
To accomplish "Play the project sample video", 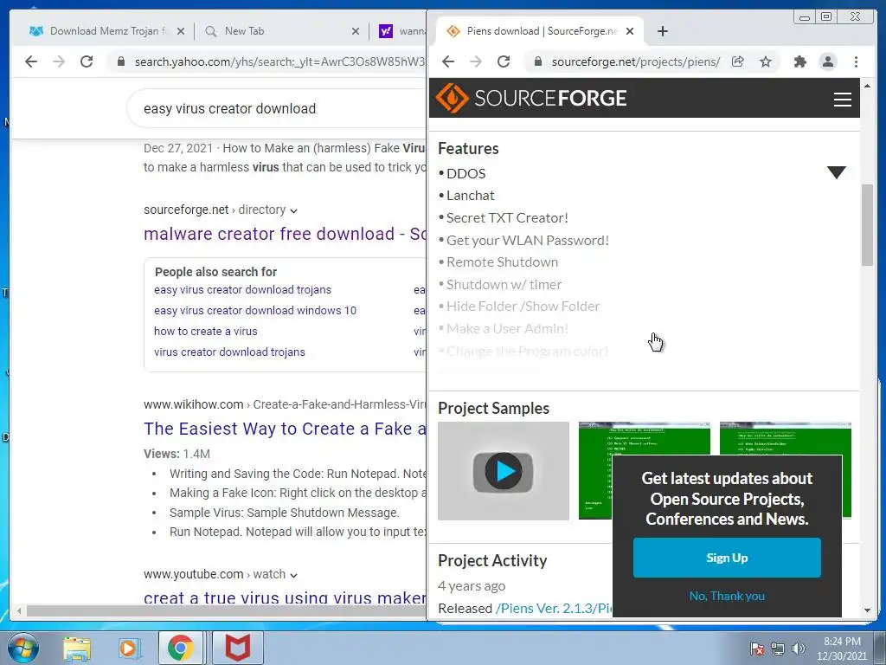I will click(503, 471).
